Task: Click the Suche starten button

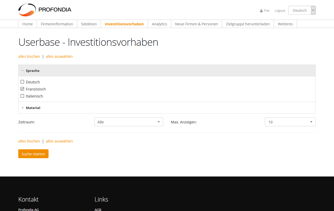Action: click(33, 154)
